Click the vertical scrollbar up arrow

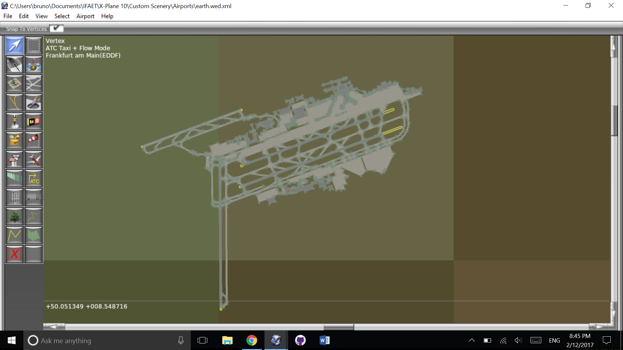coord(613,47)
